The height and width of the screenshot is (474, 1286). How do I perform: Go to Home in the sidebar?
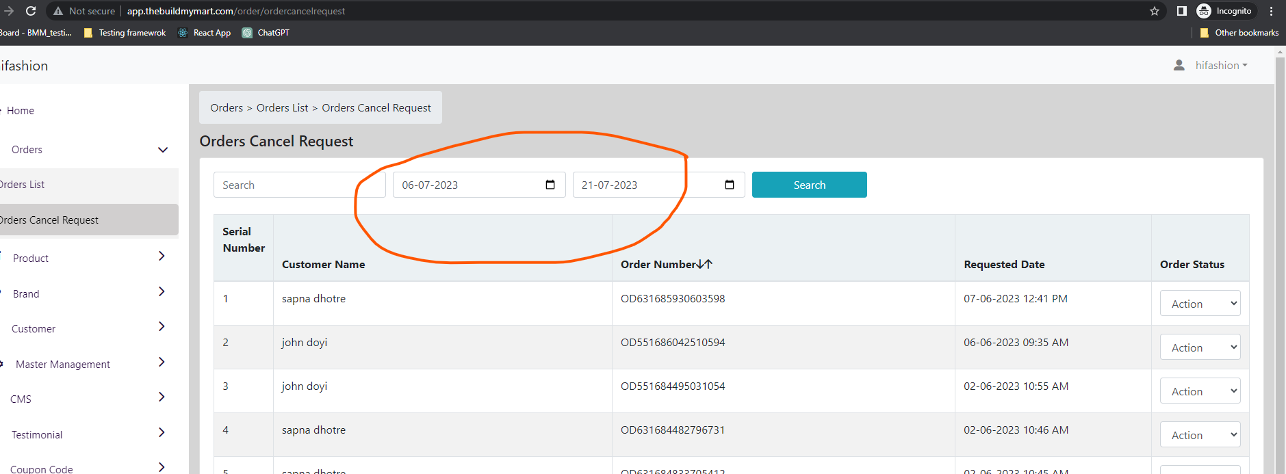click(x=20, y=111)
